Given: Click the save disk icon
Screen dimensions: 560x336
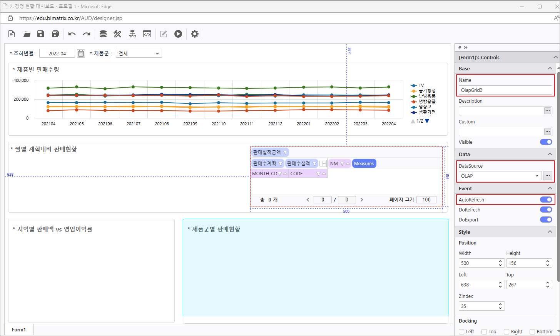Looking at the screenshot, I should pos(41,34).
